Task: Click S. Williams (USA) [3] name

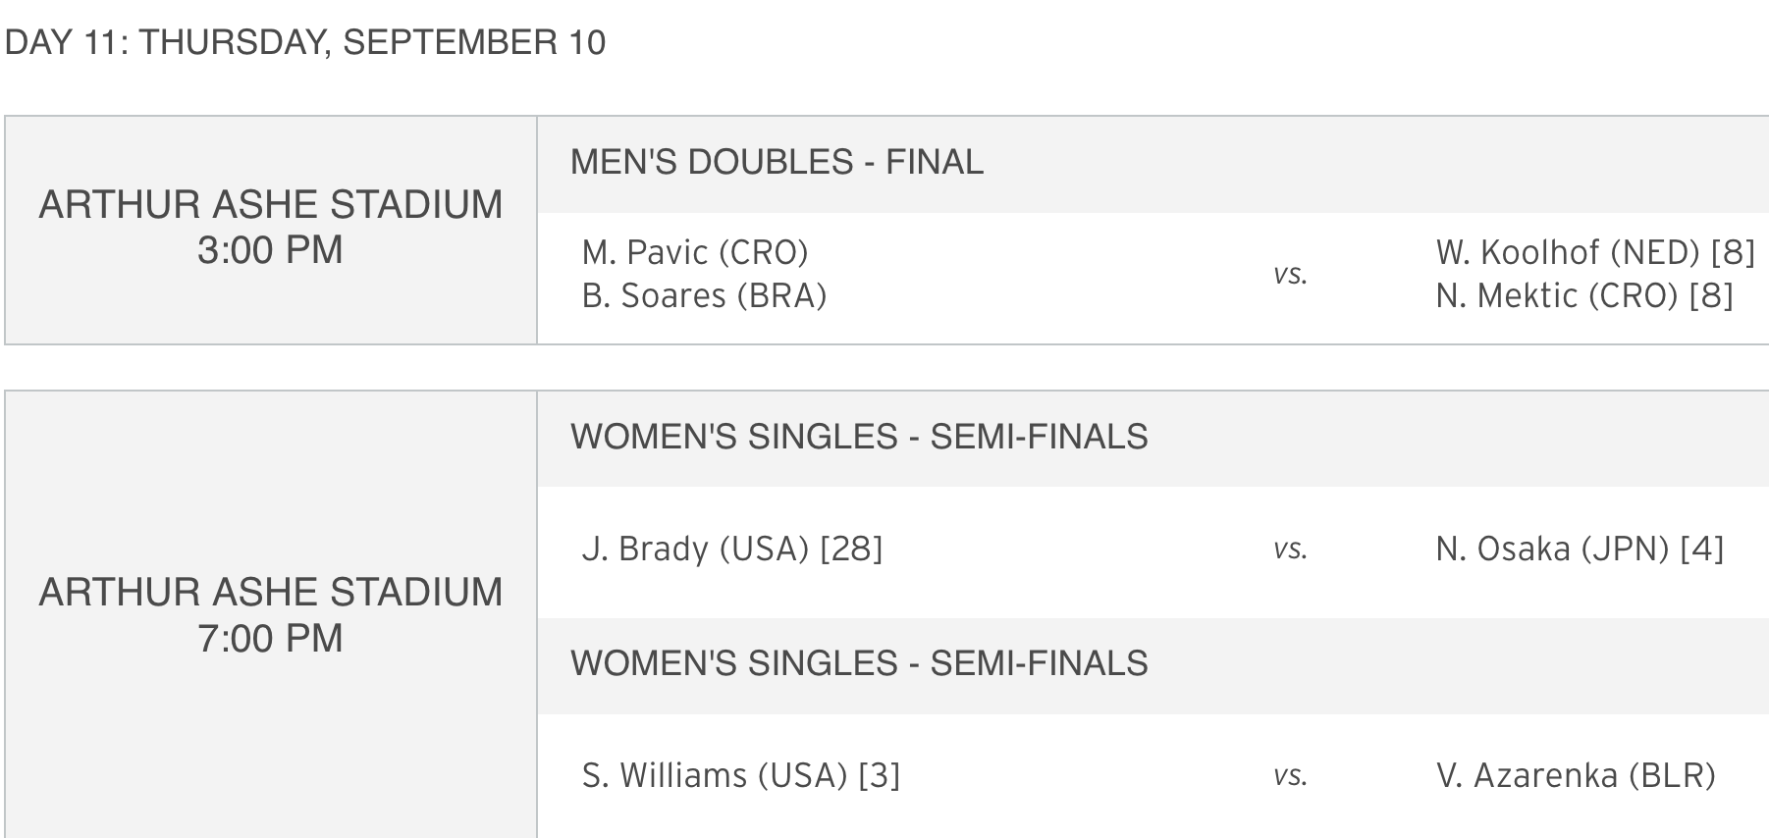Action: (x=741, y=775)
